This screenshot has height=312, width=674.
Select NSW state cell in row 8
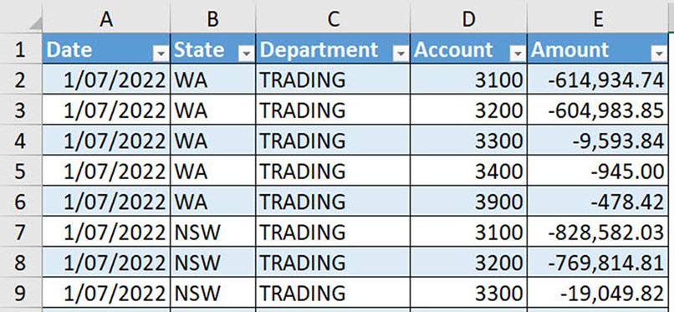tap(212, 262)
